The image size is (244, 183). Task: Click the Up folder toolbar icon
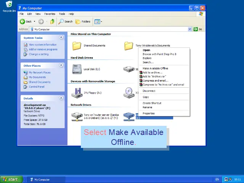click(x=52, y=22)
